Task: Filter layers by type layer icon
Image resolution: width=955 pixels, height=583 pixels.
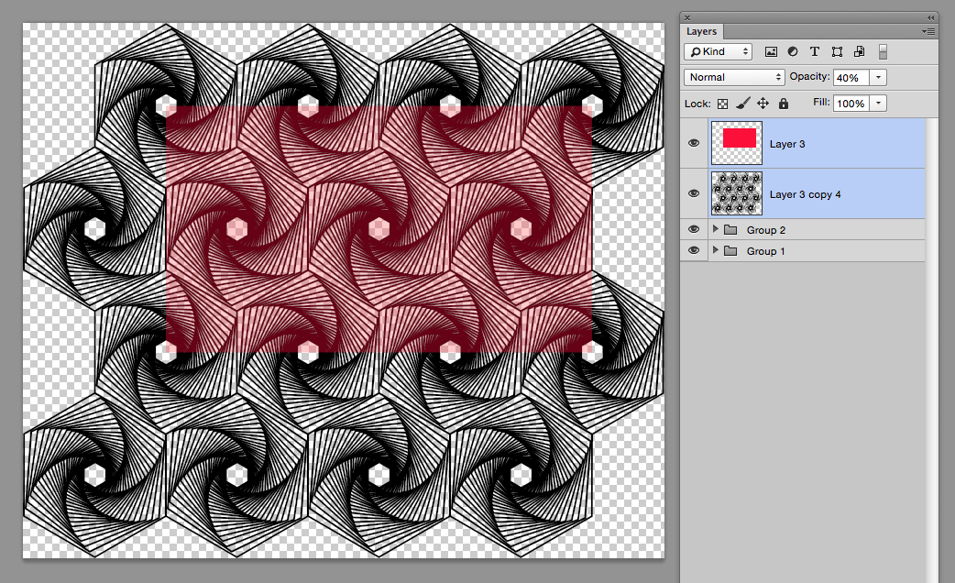Action: point(814,51)
